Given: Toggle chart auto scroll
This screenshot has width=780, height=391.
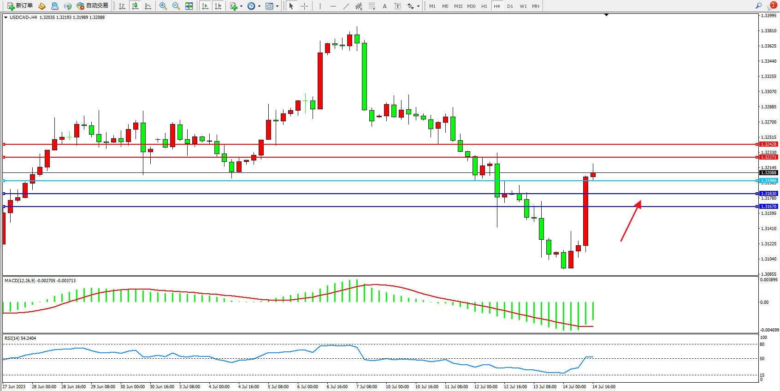Looking at the screenshot, I should coord(205,6).
